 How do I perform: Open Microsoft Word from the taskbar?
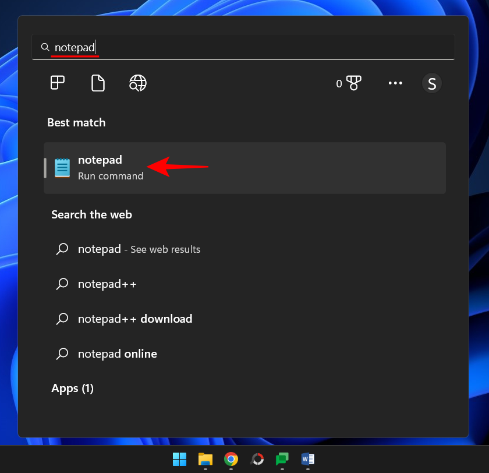point(307,460)
